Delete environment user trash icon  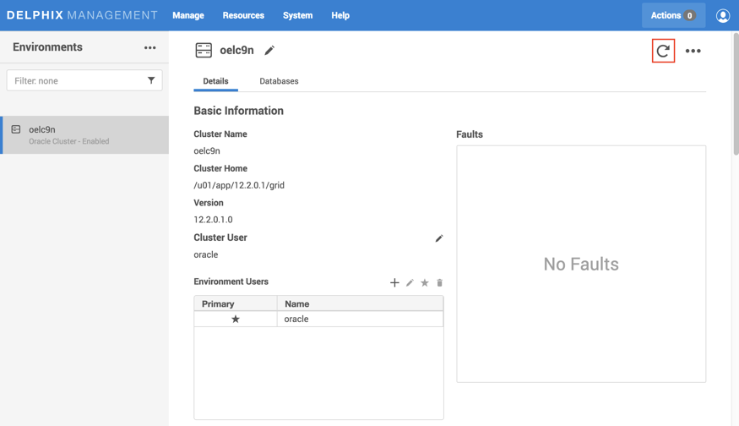click(439, 282)
